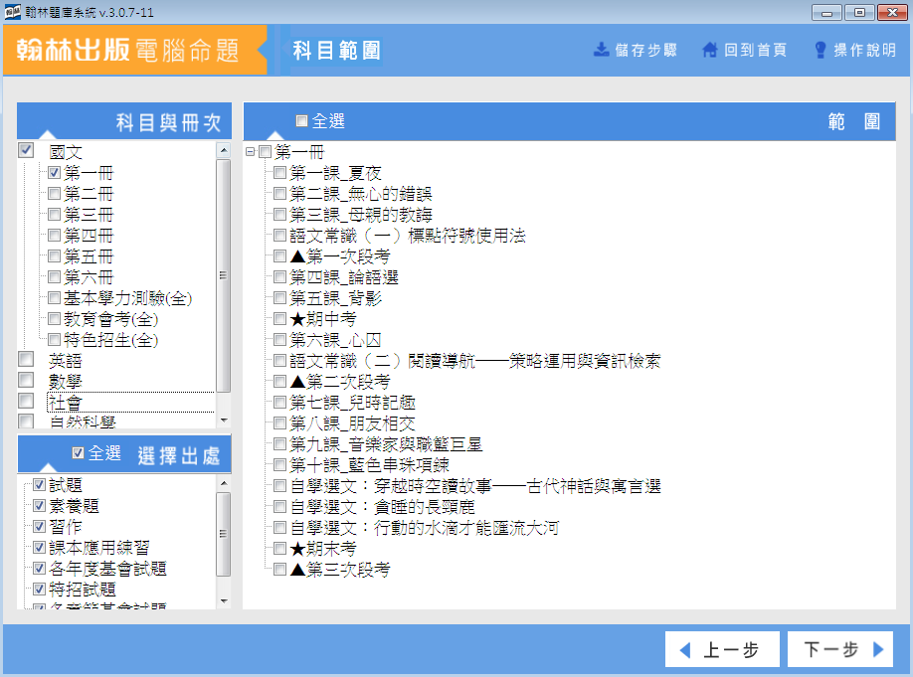Collapse the 第一冊 tree node in range panel

pos(251,152)
